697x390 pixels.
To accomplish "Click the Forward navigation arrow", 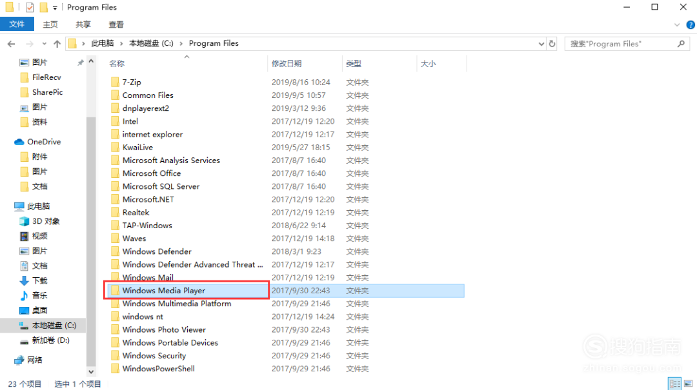I will [29, 44].
